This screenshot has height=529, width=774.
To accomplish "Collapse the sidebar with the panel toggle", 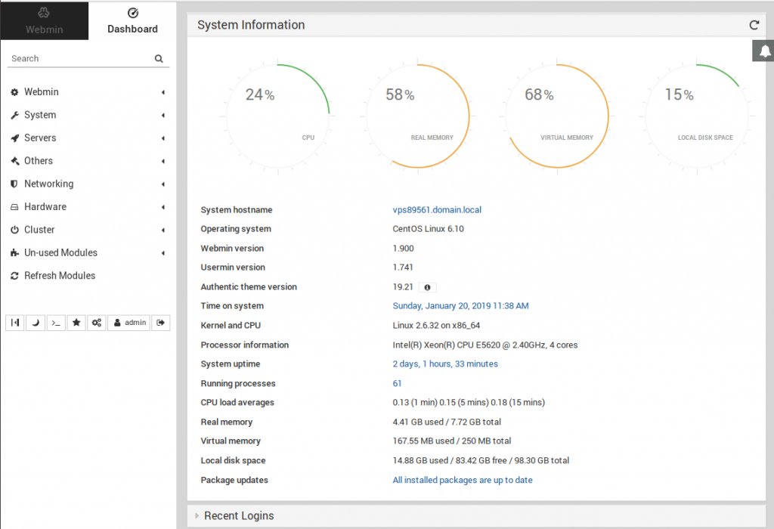I will click(14, 323).
